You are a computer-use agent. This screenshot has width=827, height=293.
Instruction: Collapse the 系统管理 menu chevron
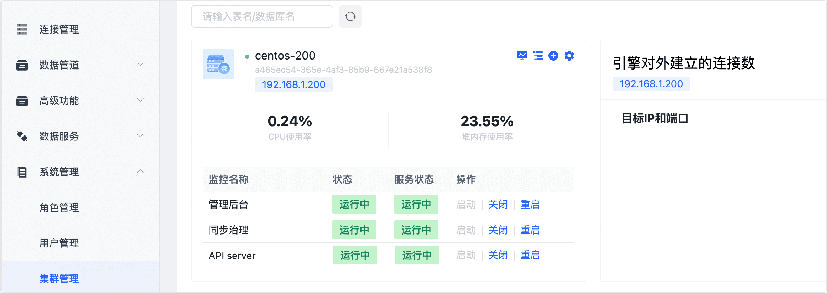point(140,171)
